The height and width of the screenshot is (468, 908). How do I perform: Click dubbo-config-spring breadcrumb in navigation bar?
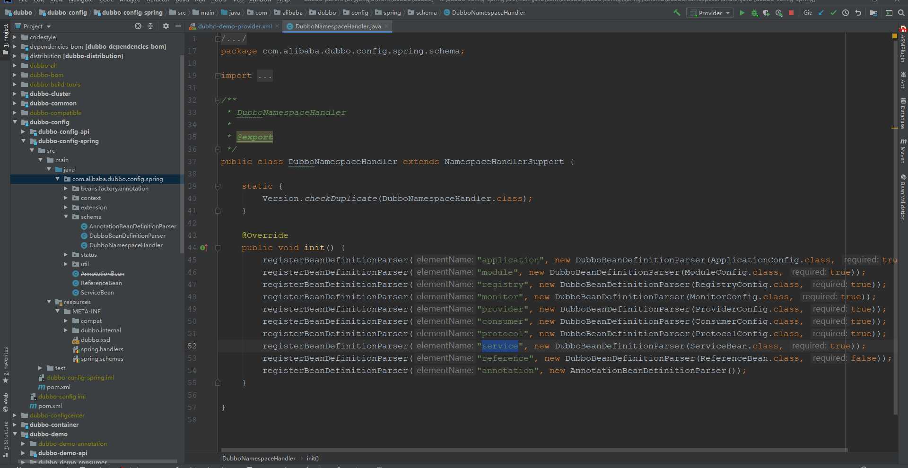[x=128, y=13]
